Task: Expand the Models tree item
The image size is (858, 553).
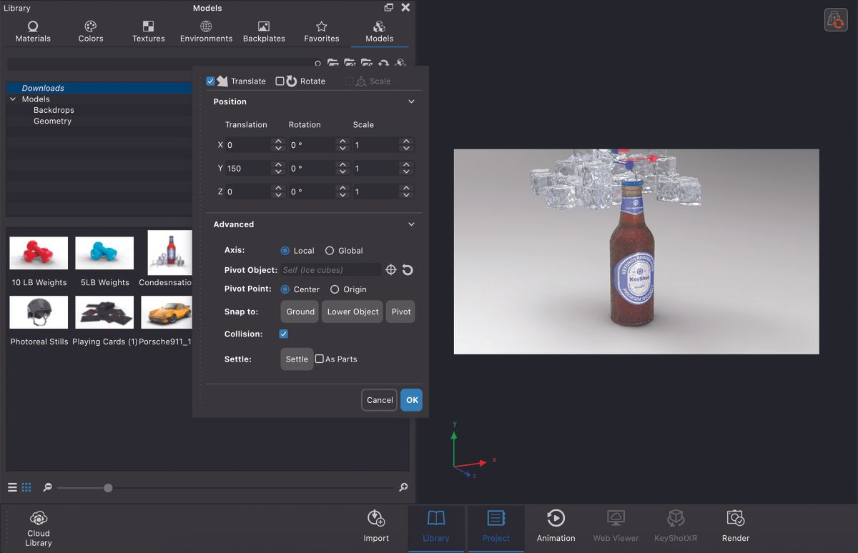Action: click(12, 99)
